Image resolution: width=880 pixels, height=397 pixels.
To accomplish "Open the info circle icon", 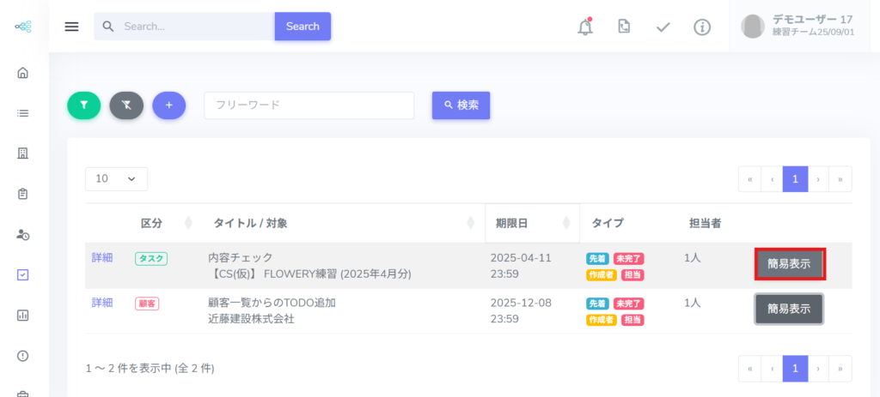I will tap(702, 27).
